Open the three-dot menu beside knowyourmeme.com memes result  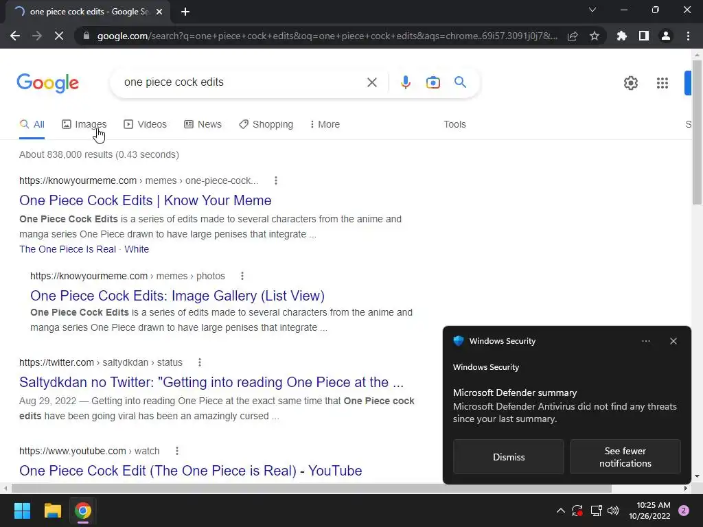[276, 180]
